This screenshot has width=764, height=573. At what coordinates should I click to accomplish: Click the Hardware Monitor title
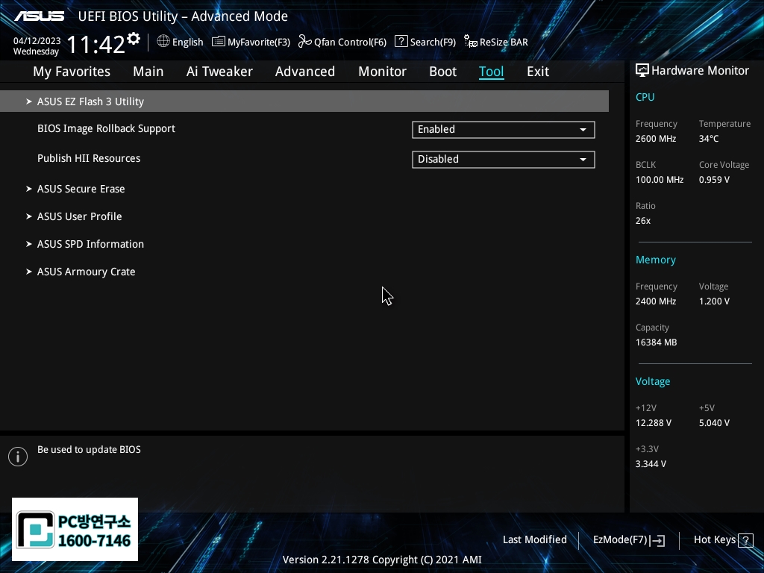point(700,71)
